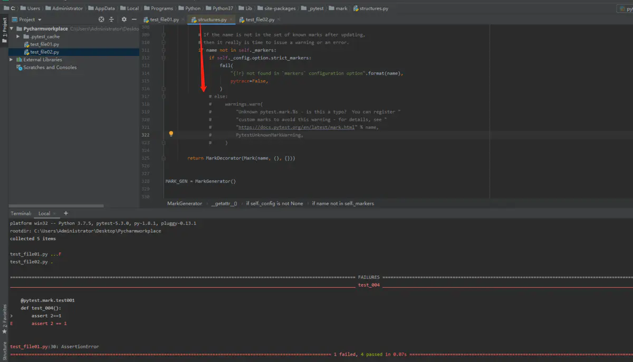Click 'pytrace=False,' in the editor
The height and width of the screenshot is (362, 633).
click(249, 81)
